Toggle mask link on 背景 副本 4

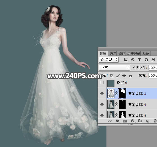pyautogui.click(x=116, y=104)
